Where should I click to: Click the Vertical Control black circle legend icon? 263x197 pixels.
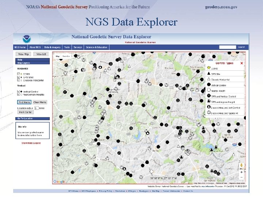209,85
